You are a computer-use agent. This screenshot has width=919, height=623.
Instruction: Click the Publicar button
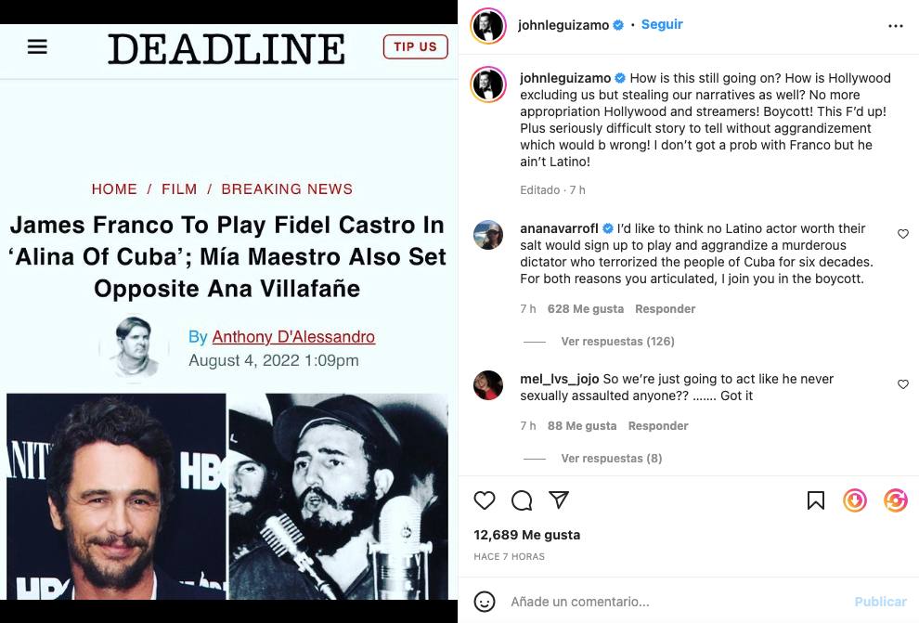880,602
